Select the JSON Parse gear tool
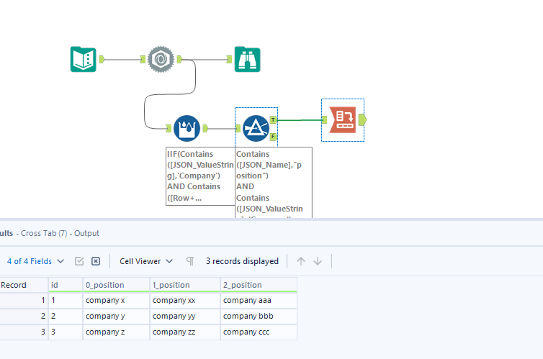543x359 pixels. 161,59
